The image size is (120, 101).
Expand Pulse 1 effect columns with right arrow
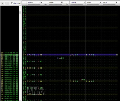(42, 2)
